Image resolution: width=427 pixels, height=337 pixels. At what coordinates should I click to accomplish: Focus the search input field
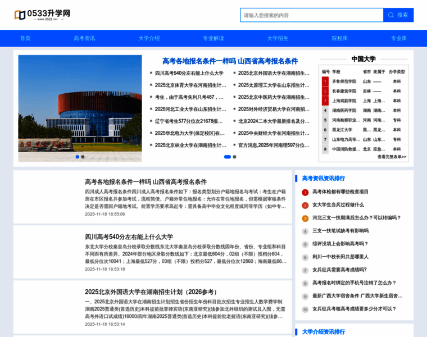311,15
